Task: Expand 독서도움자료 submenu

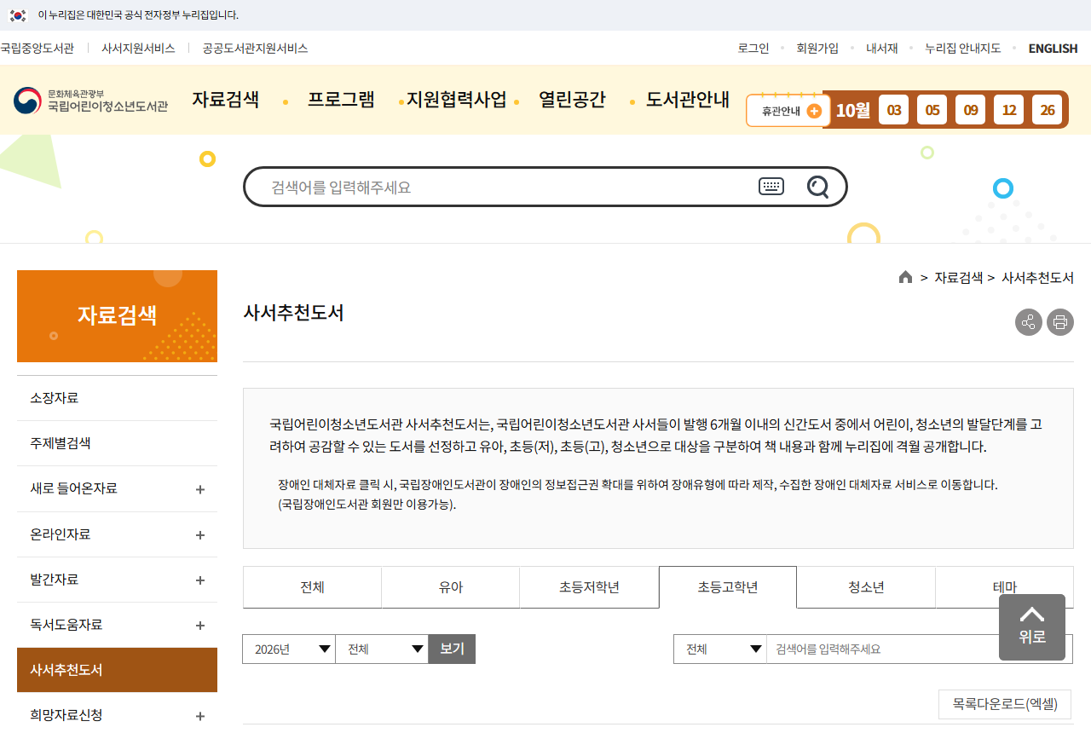Action: tap(200, 626)
